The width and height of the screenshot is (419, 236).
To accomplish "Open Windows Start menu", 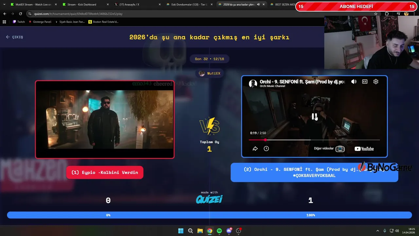I will click(181, 231).
